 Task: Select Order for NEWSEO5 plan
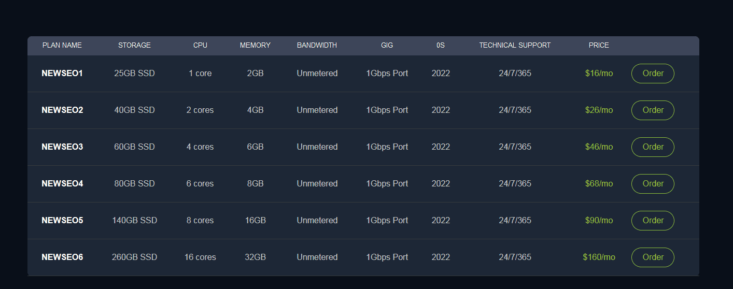coord(653,221)
